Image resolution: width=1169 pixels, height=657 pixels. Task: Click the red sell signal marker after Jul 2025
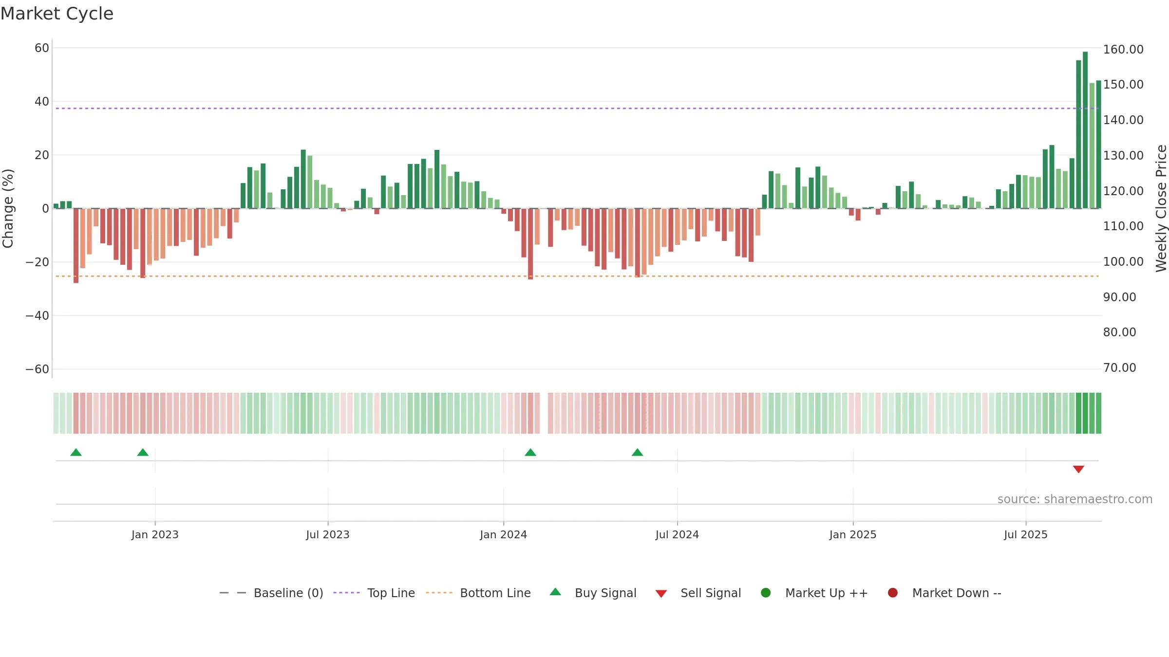(1078, 469)
